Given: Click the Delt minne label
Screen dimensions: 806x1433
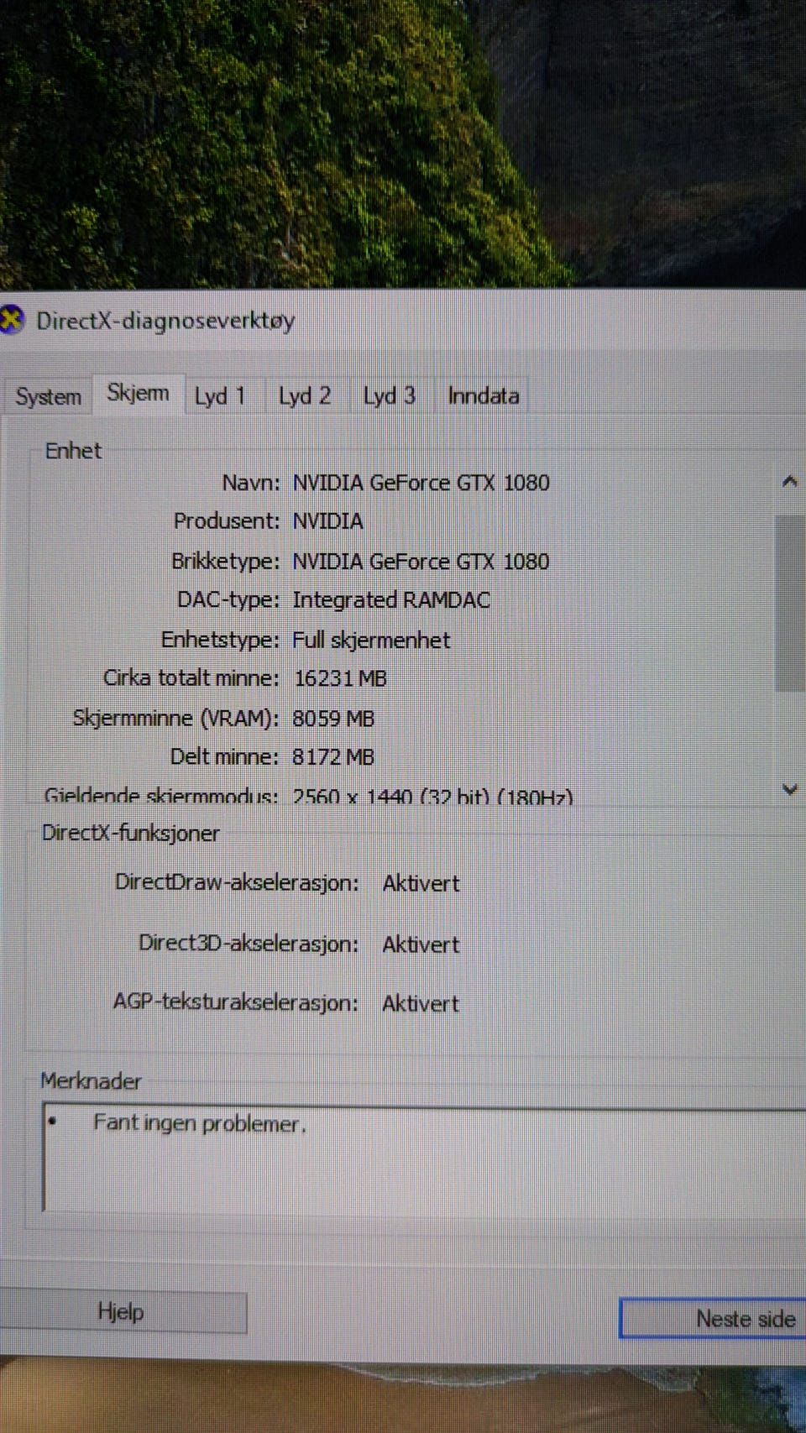Looking at the screenshot, I should tap(224, 757).
